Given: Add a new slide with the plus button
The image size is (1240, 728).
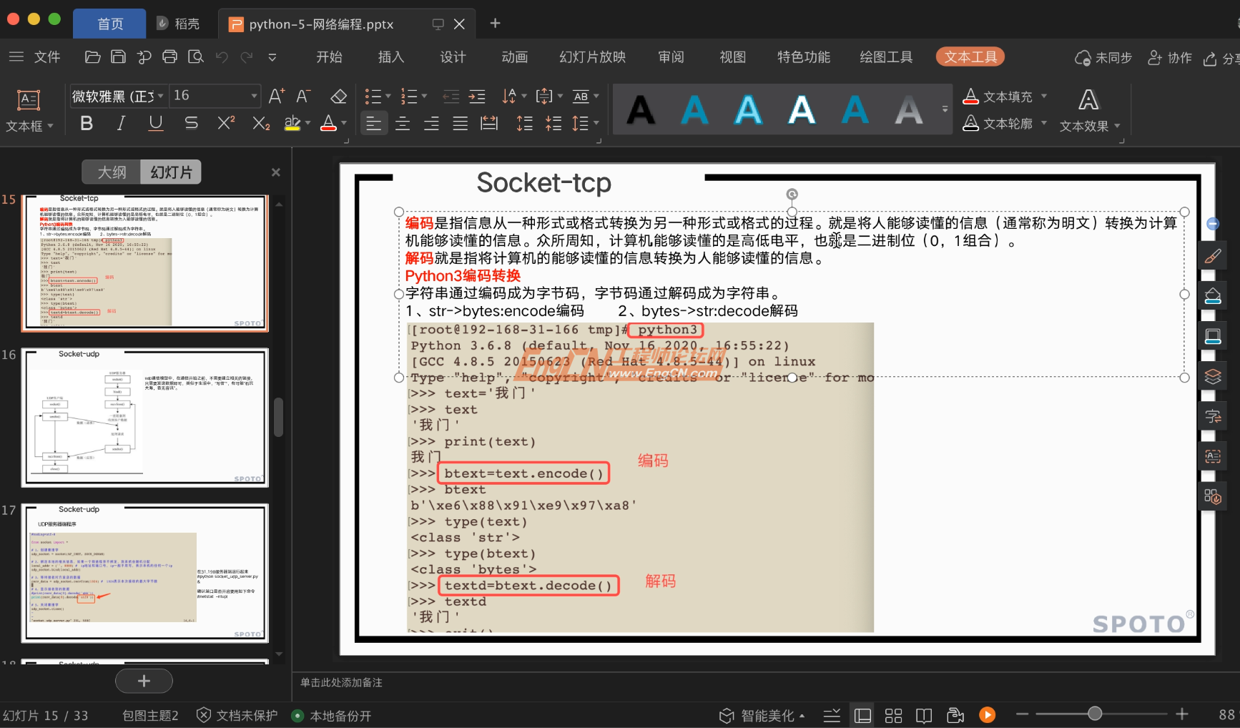Looking at the screenshot, I should (144, 681).
